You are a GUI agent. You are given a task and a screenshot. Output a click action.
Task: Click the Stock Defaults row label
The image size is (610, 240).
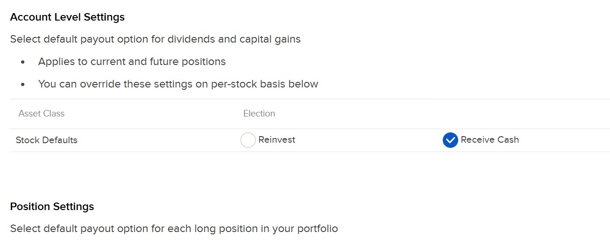click(46, 140)
